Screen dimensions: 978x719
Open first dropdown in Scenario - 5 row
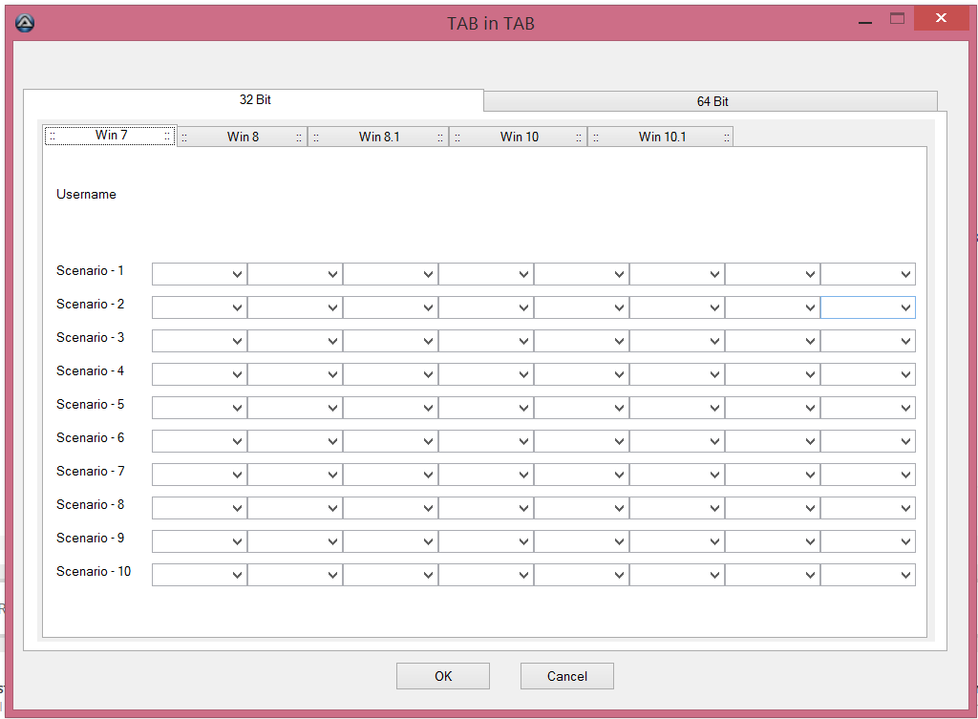click(200, 408)
